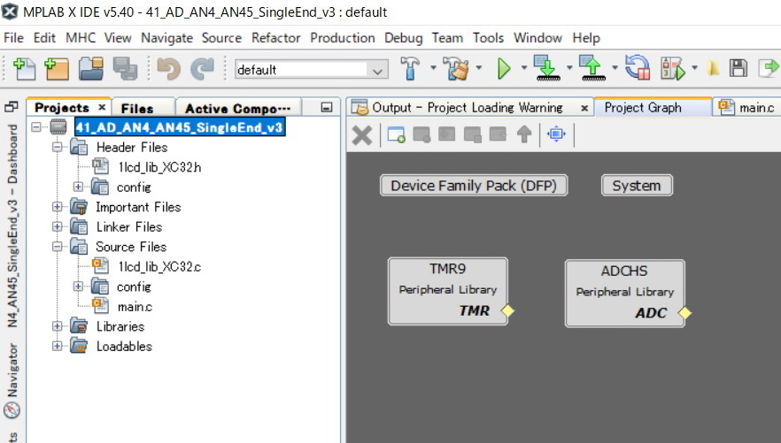Open the Debug menu
This screenshot has height=443, width=781.
click(404, 38)
